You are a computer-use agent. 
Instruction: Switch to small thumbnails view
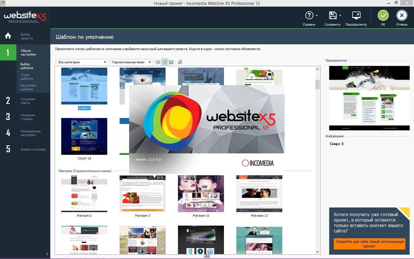(158, 62)
